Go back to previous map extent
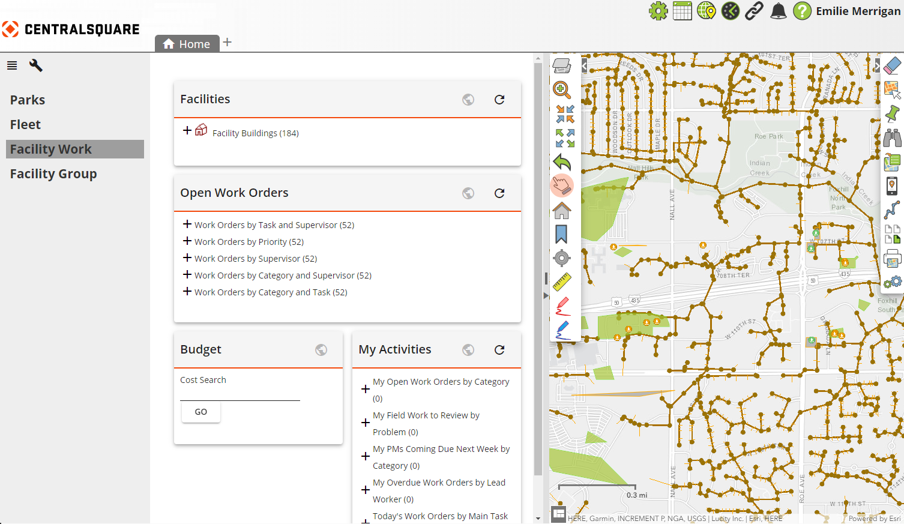 [562, 162]
